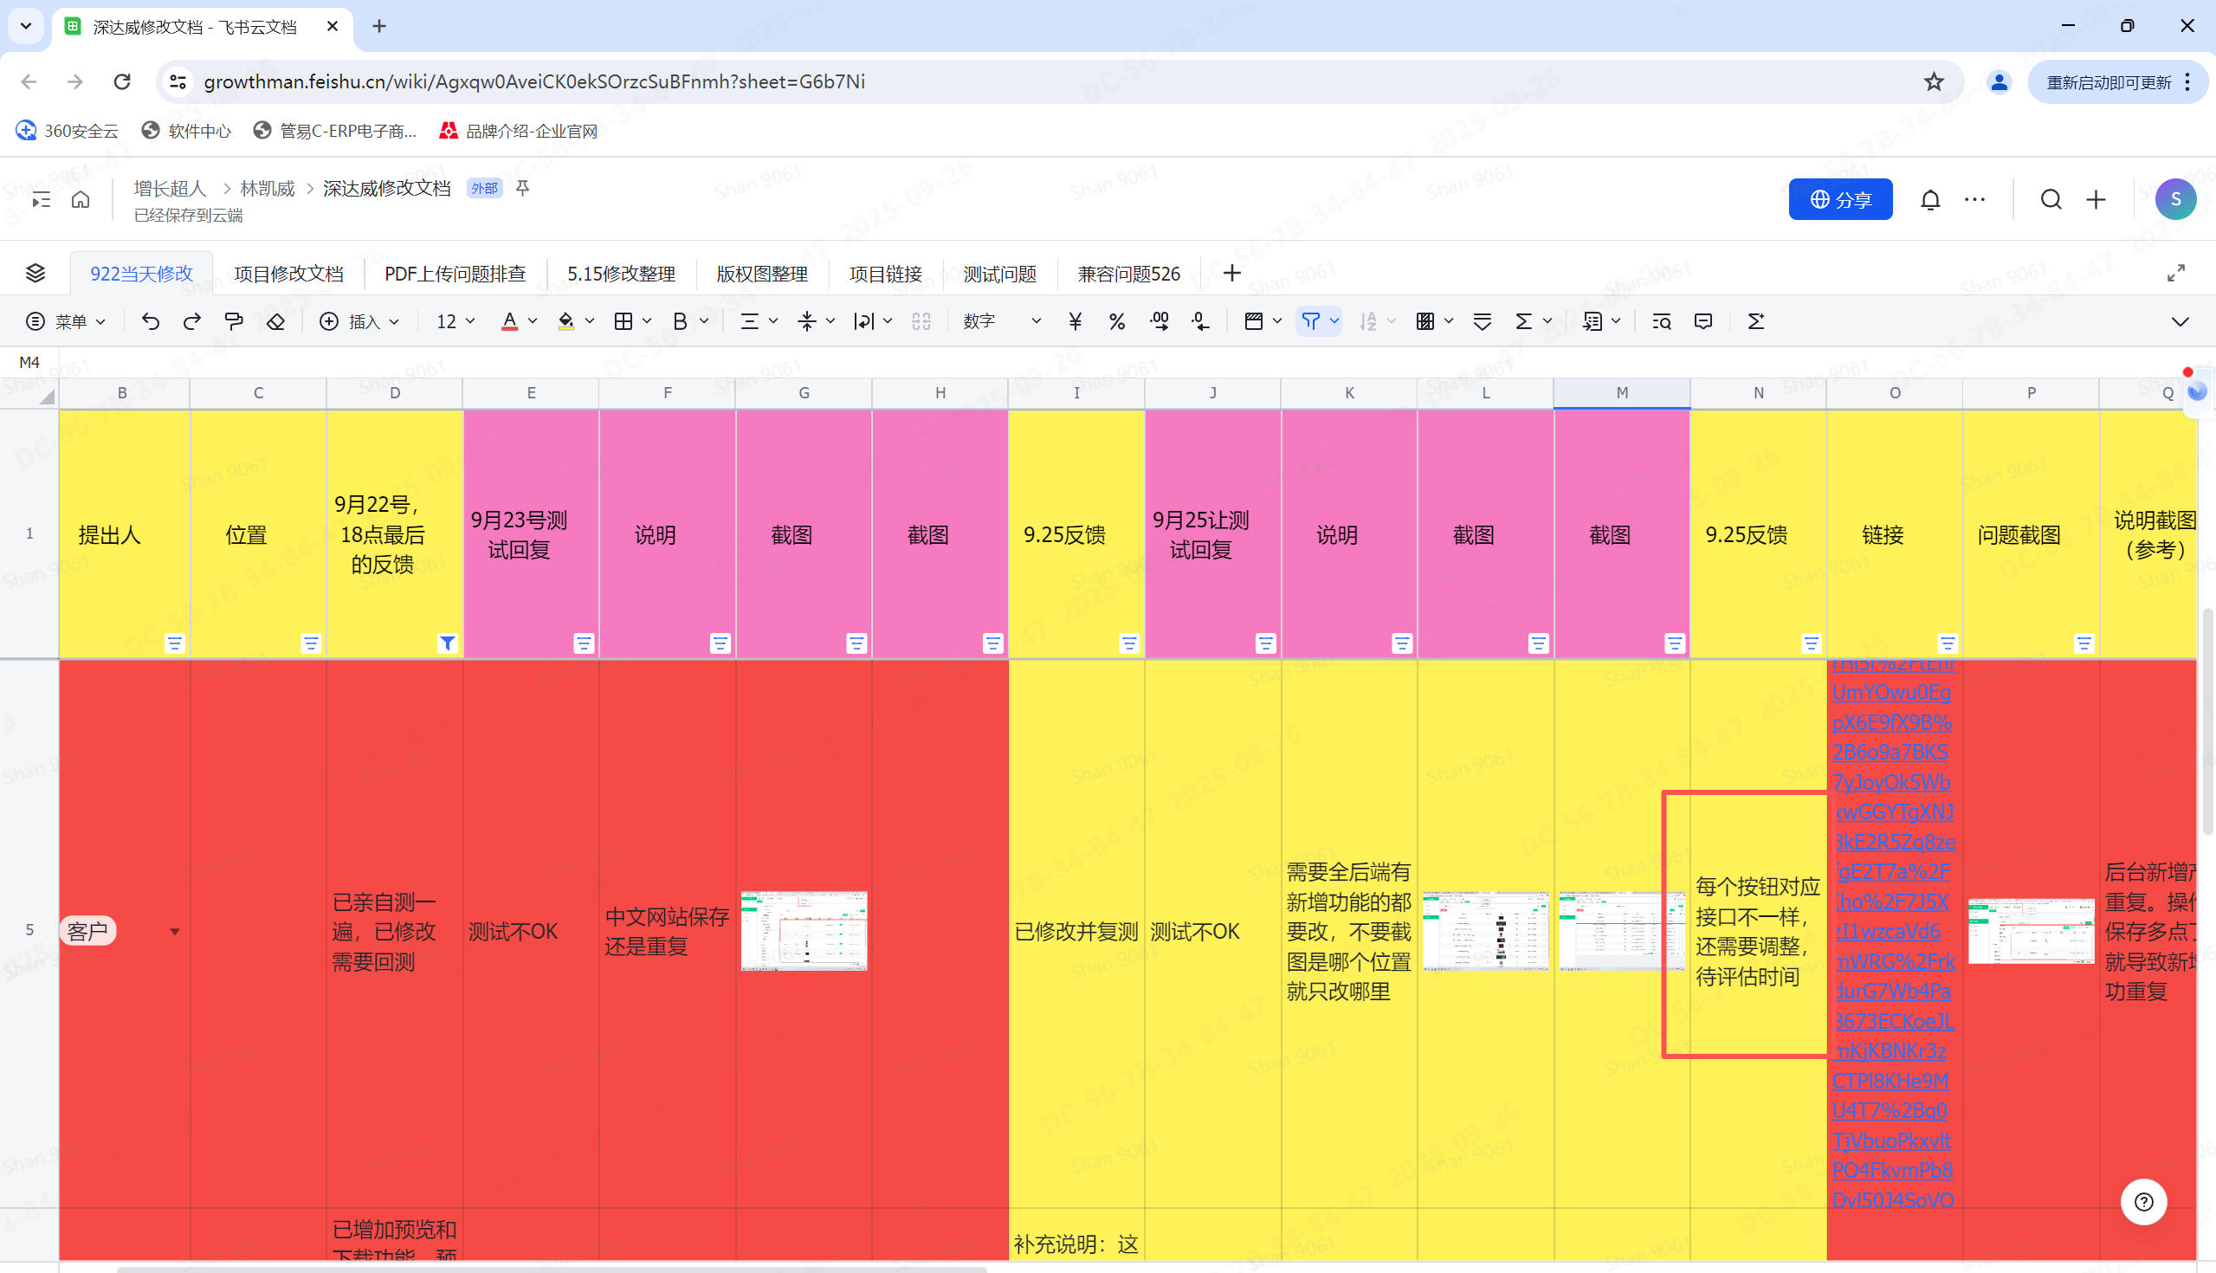Expand the sheet to fullscreen

2176,272
